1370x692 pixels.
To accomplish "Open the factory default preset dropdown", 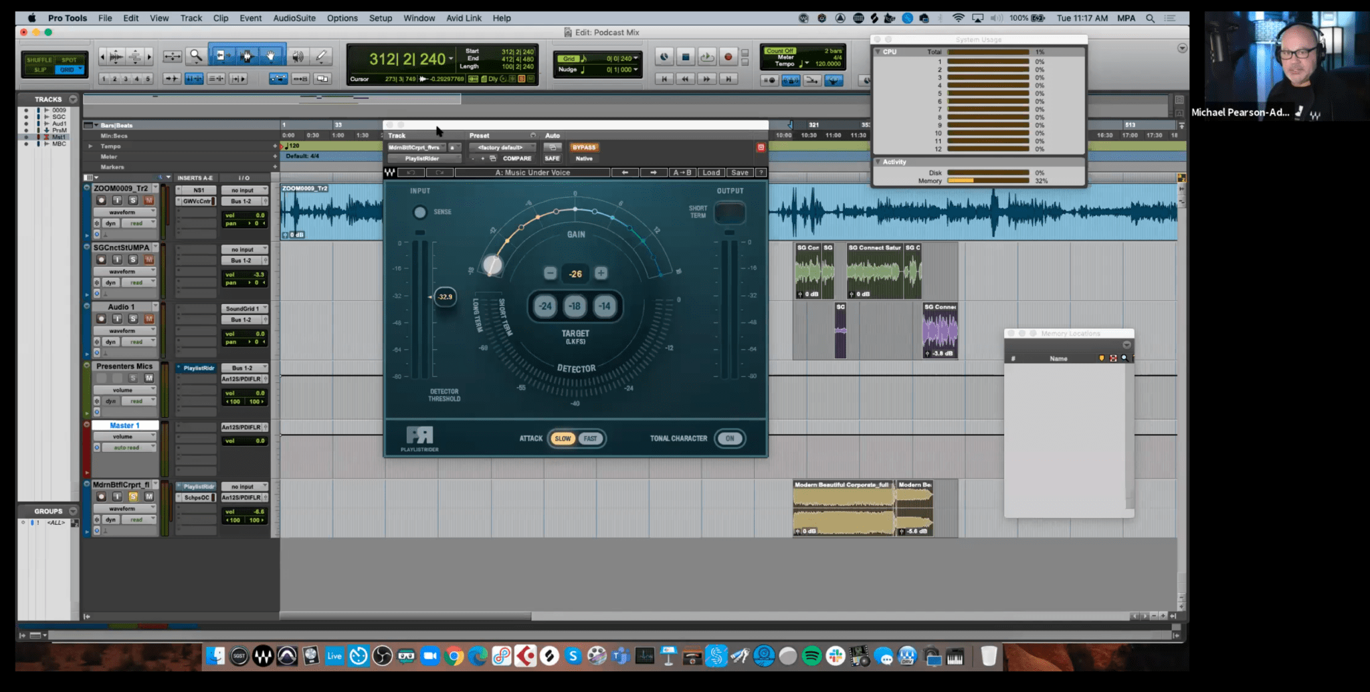I will [x=502, y=147].
